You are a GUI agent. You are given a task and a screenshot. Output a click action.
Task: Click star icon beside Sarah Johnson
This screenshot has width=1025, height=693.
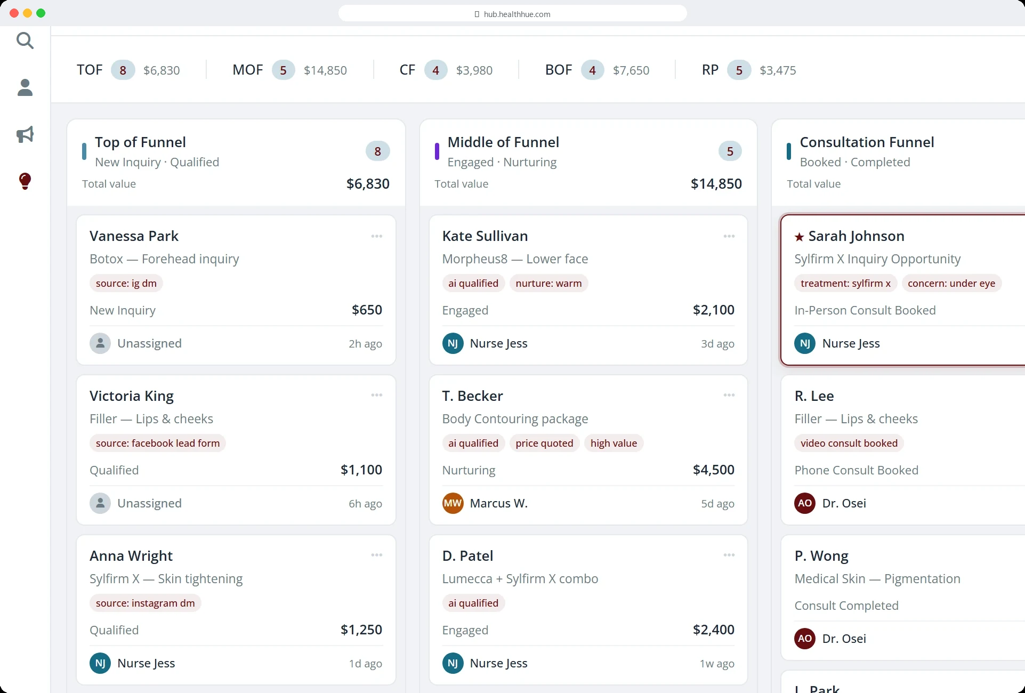click(799, 237)
